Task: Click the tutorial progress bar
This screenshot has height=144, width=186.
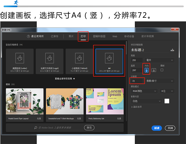Action: coord(94,6)
